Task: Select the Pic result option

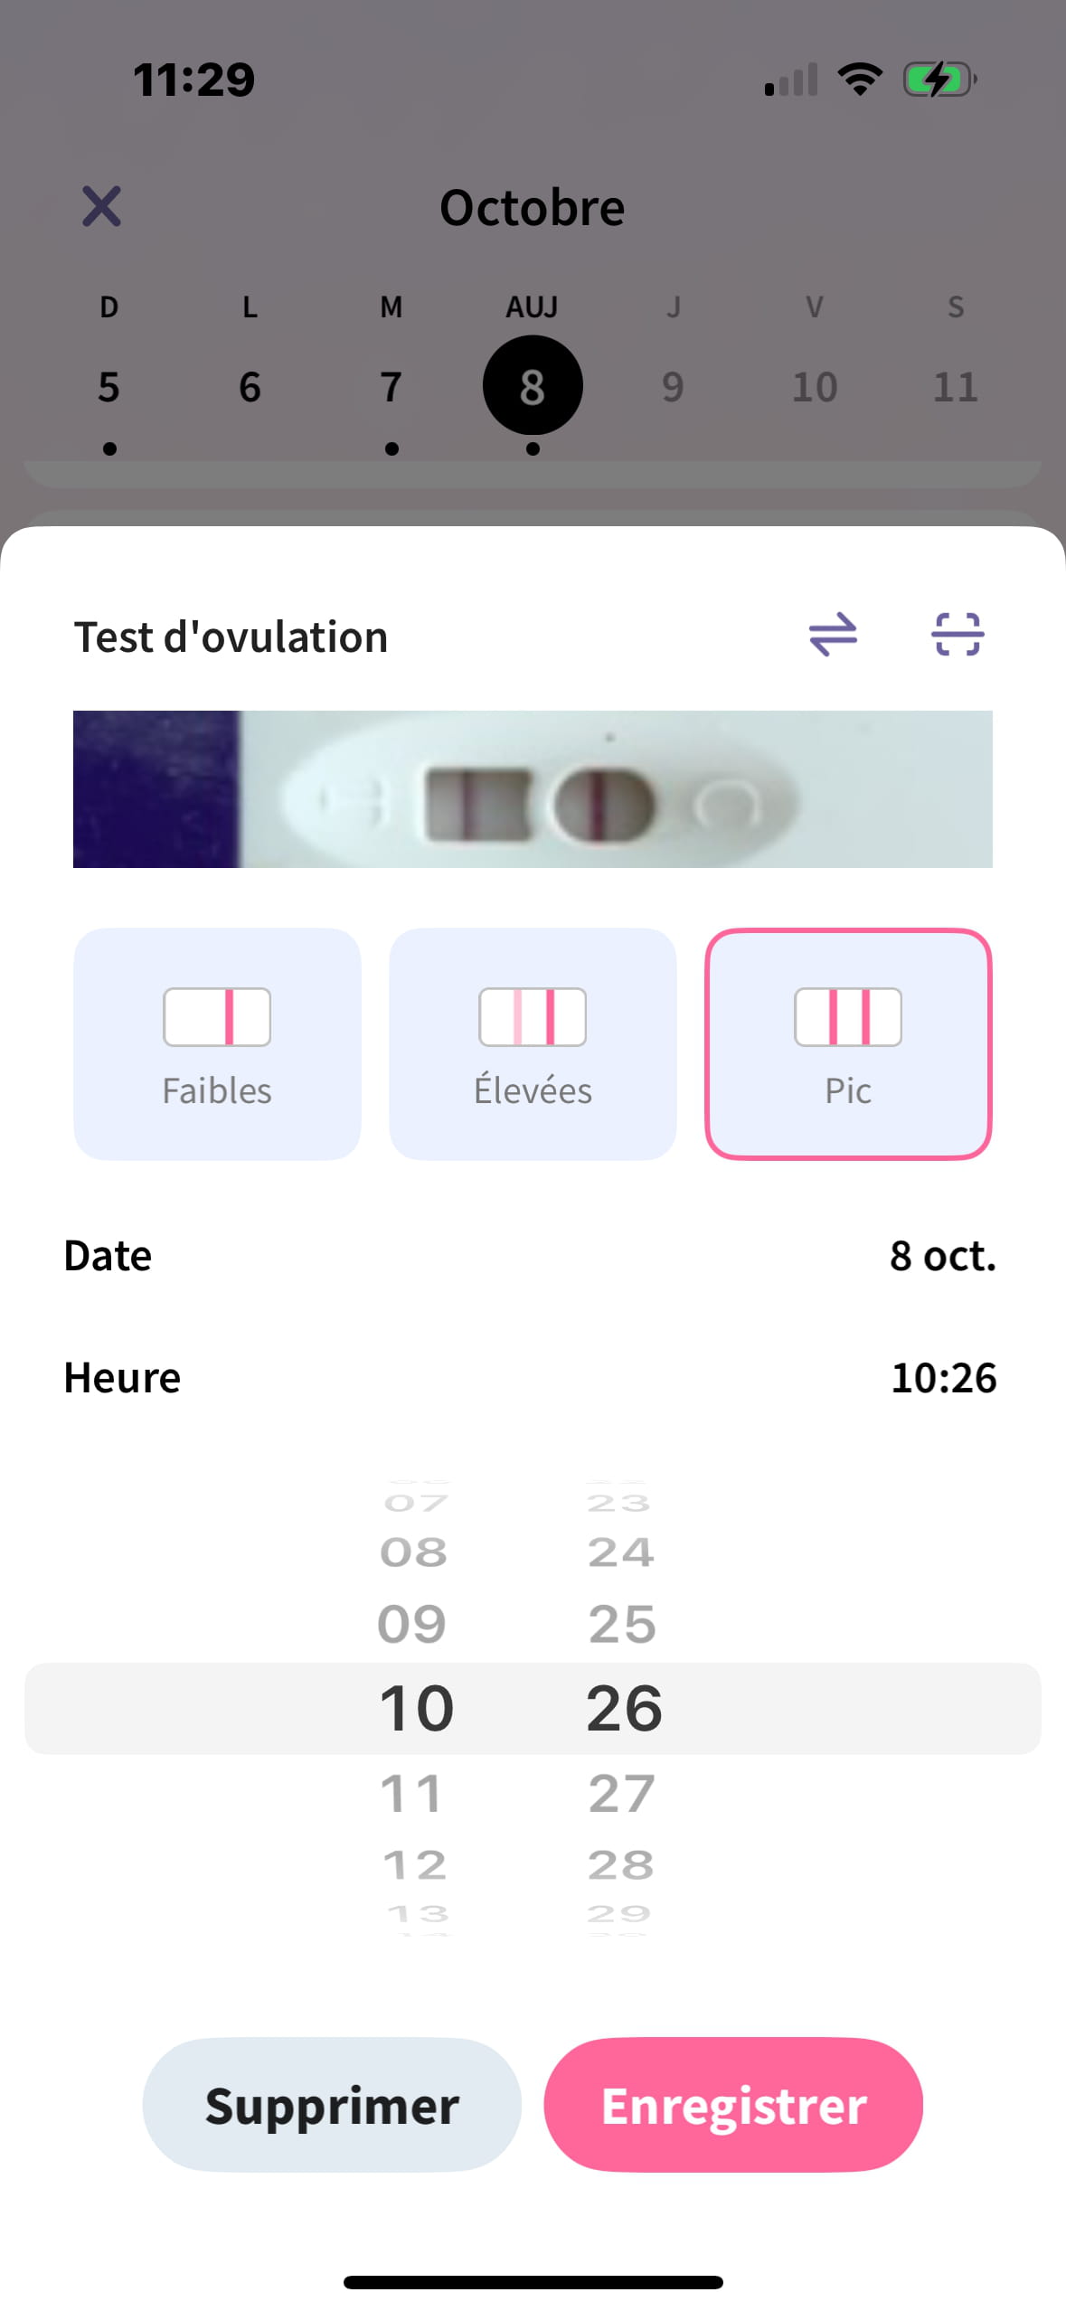Action: coord(848,1043)
